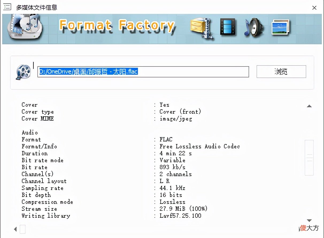Screen dimensions: 324x238
Task: Click the 'Variable' value
Action: pyautogui.click(x=172, y=160)
